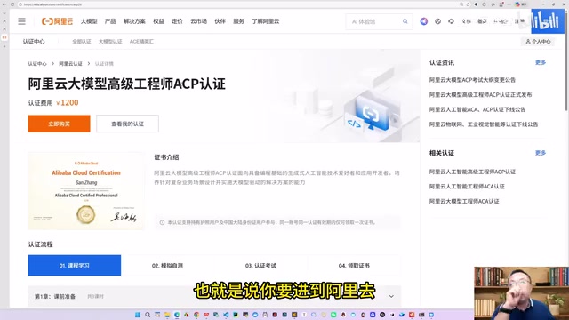This screenshot has width=569, height=320.
Task: Open the red WPS taskbar icon
Action: click(x=206, y=315)
